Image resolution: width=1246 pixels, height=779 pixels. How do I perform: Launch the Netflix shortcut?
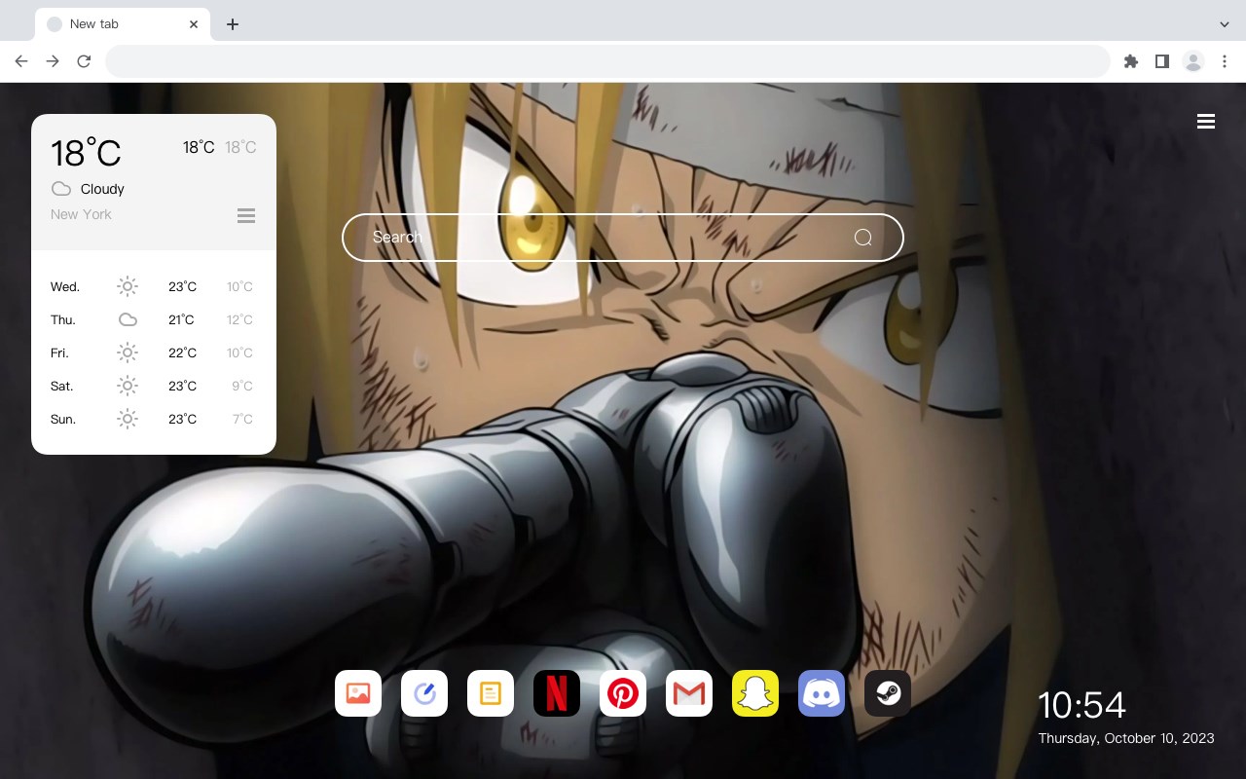click(x=557, y=693)
